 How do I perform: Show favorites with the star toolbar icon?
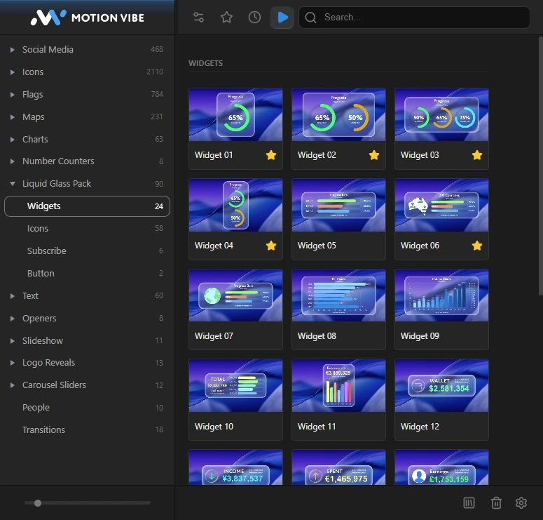coord(226,17)
